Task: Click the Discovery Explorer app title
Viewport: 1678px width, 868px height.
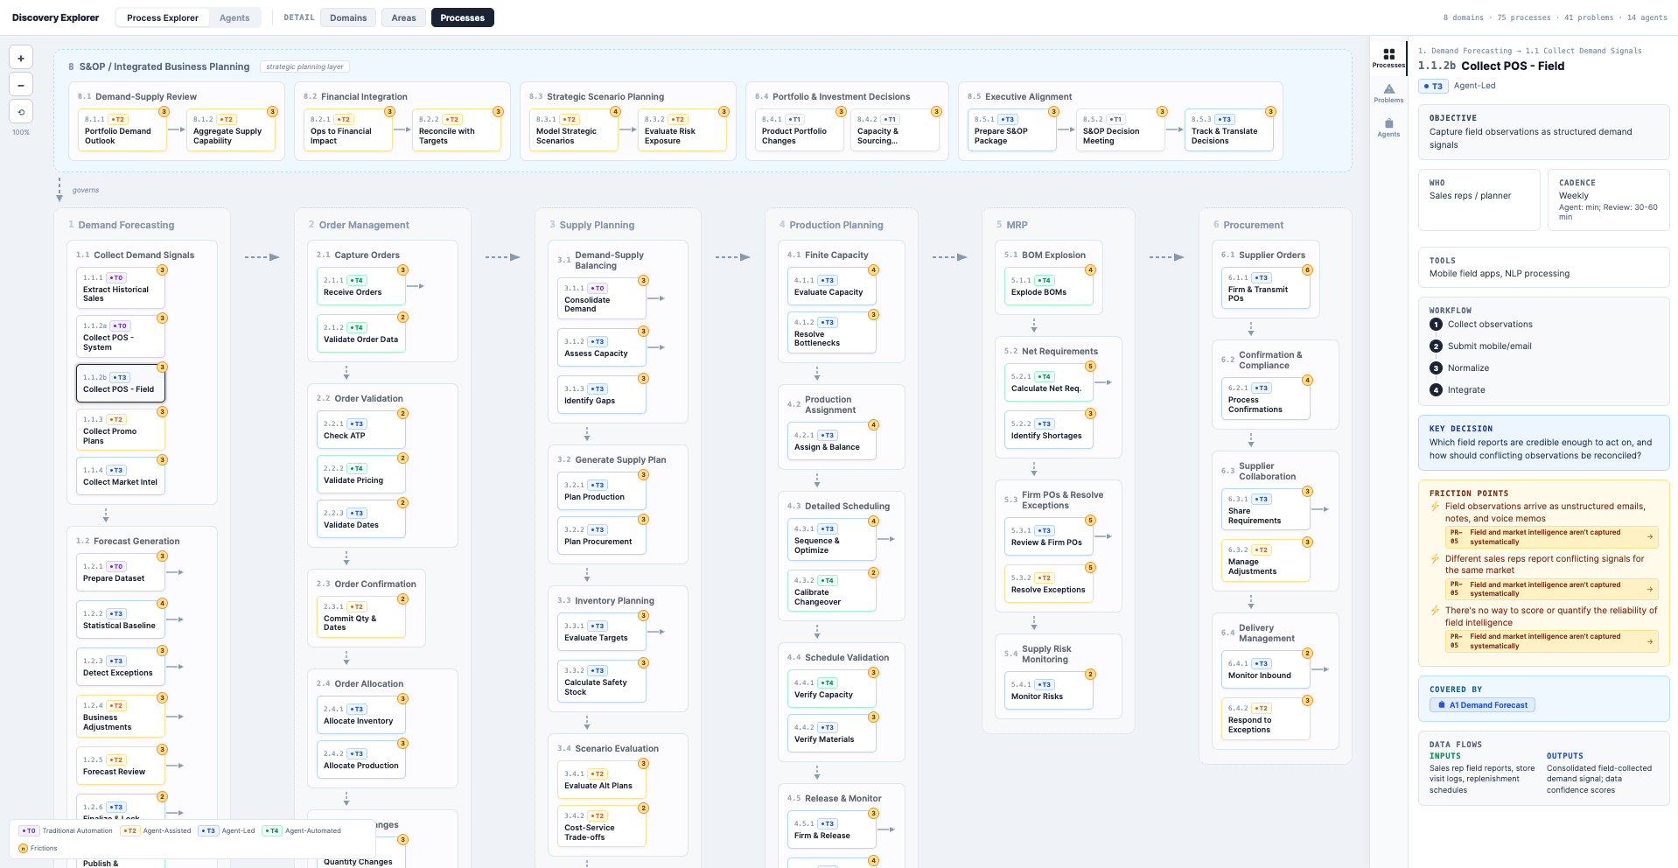Action: [55, 17]
